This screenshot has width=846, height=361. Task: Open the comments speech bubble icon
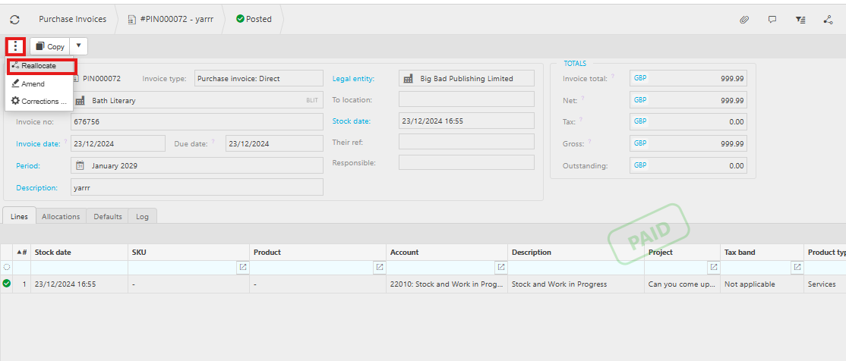tap(772, 20)
